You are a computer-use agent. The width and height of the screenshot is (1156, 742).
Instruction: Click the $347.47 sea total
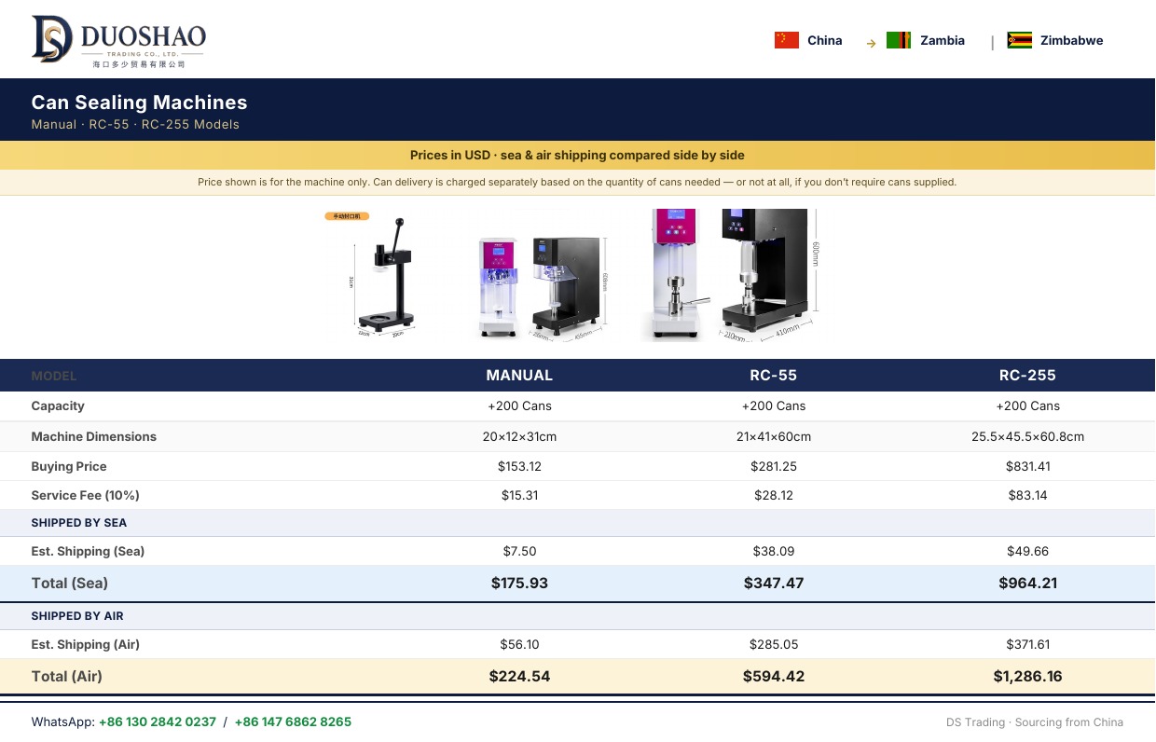tap(774, 584)
